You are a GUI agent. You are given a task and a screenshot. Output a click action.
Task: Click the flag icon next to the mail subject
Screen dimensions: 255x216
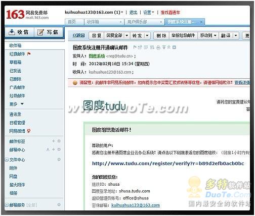coord(135,47)
